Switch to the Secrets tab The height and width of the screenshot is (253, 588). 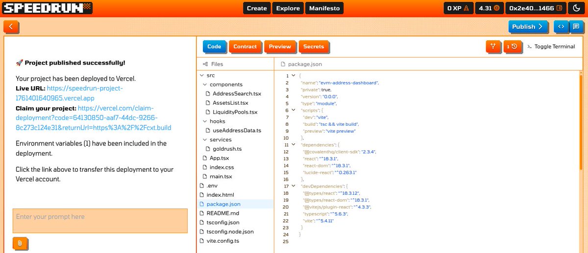coord(314,46)
